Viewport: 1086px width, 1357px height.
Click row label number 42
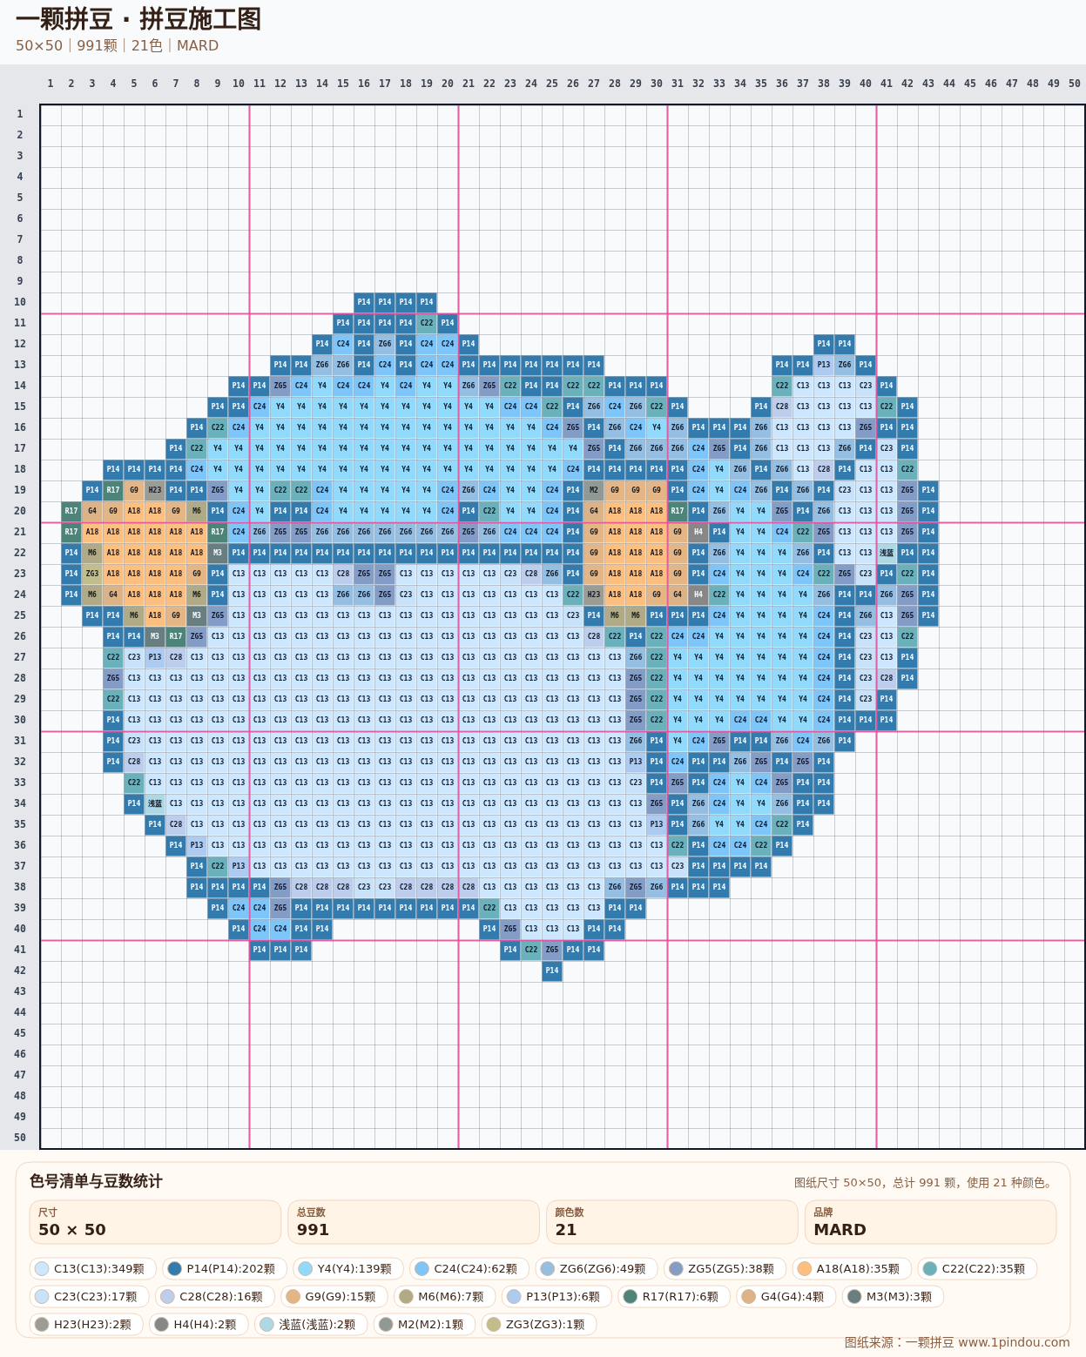pyautogui.click(x=20, y=971)
